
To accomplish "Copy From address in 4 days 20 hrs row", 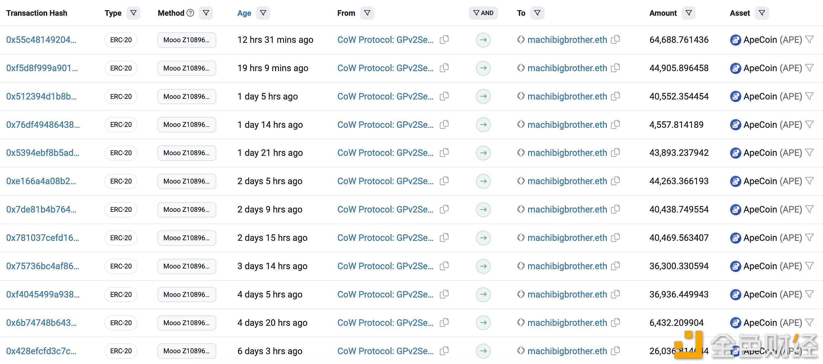I will coord(444,322).
